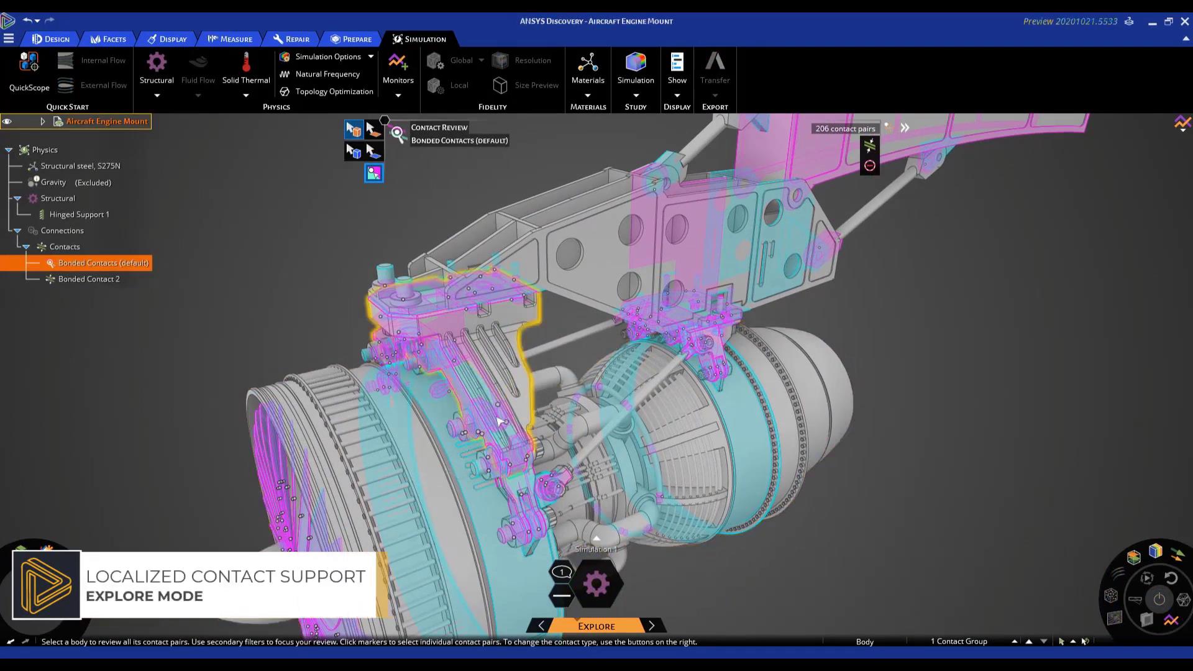Click the Monitors icon
The height and width of the screenshot is (671, 1193).
[398, 62]
